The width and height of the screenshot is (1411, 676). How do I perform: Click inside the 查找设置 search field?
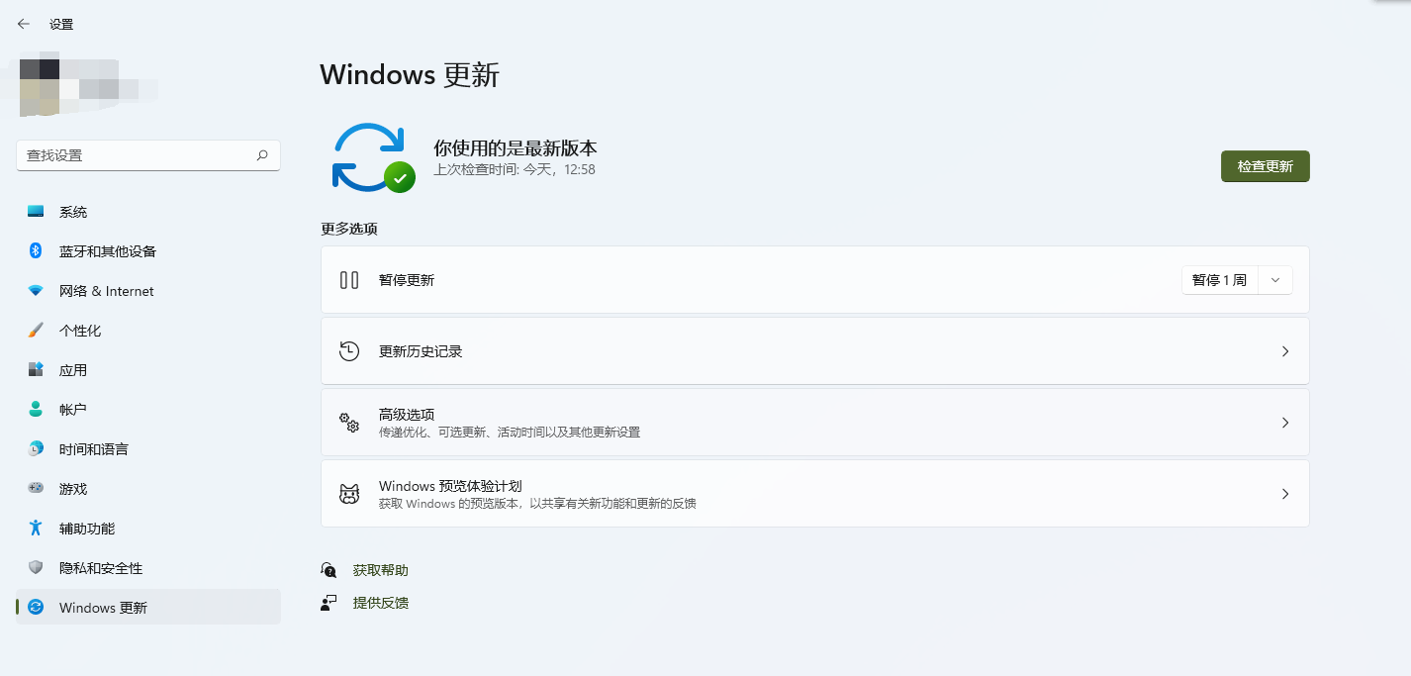[x=139, y=155]
